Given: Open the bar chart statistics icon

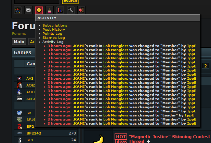Looking at the screenshot, I should (60, 10).
